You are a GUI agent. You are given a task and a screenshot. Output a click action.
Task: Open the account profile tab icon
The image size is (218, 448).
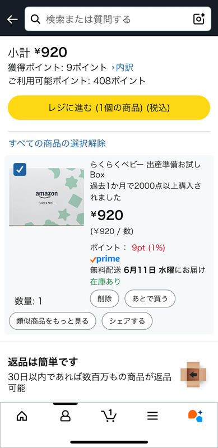point(65,416)
